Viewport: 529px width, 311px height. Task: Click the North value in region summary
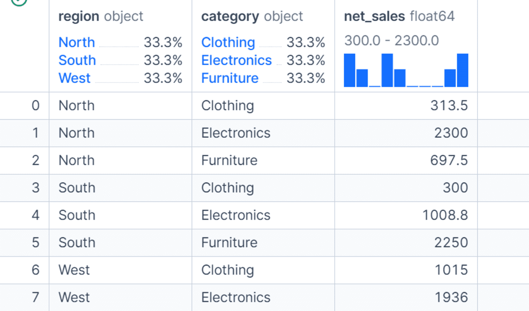point(77,42)
